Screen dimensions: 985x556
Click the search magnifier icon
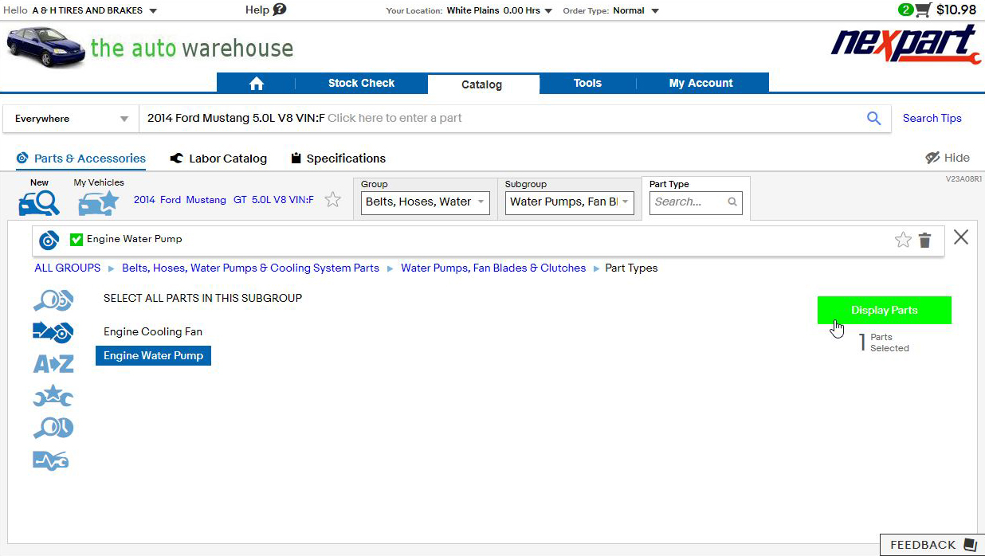pos(873,118)
